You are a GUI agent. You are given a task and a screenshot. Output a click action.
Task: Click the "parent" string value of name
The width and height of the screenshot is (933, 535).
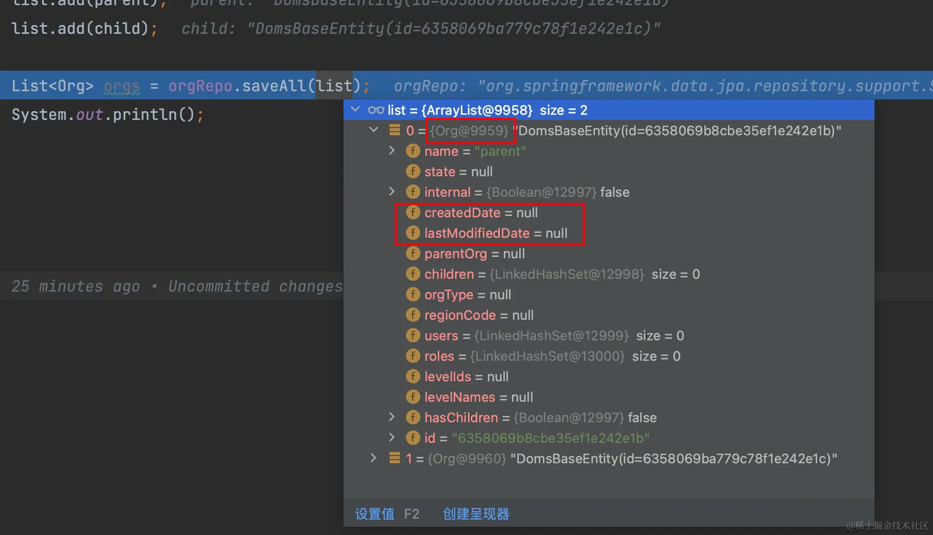[500, 151]
